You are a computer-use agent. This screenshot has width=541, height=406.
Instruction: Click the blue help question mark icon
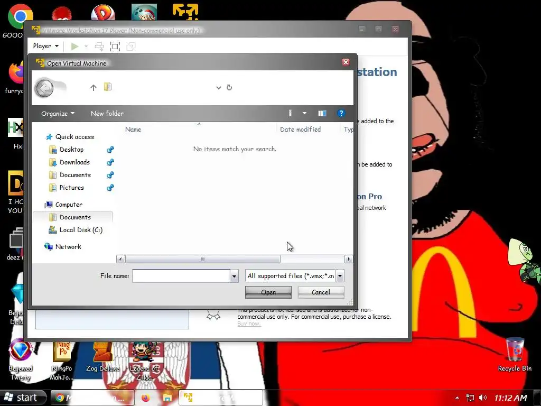pos(341,113)
